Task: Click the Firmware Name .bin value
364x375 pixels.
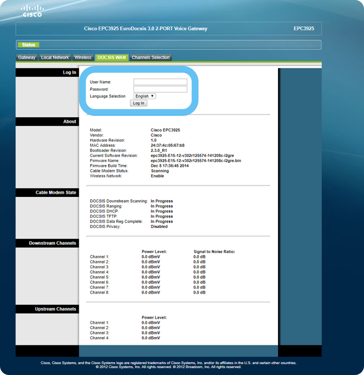Action: tap(196, 161)
